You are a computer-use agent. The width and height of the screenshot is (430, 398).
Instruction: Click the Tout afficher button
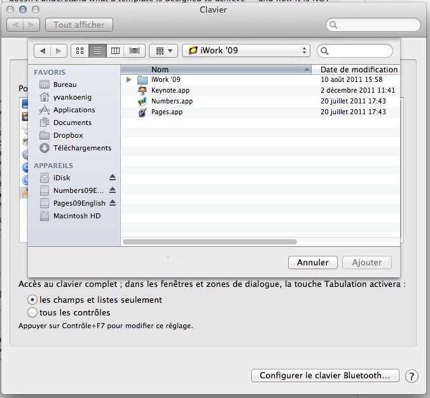click(79, 25)
